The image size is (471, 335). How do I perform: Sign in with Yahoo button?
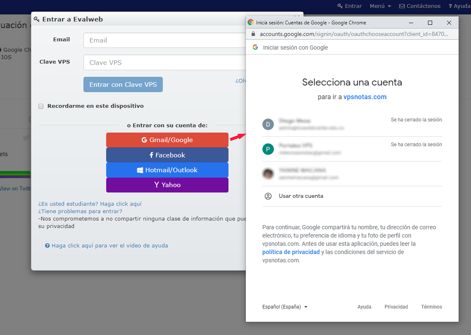coord(167,185)
